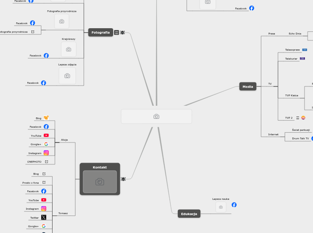
Task: Click the Facebook icon beside Lepsza nauka
Action: point(234,205)
